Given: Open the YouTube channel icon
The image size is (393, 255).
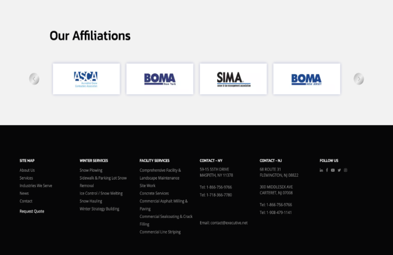Looking at the screenshot, I should coord(333,170).
